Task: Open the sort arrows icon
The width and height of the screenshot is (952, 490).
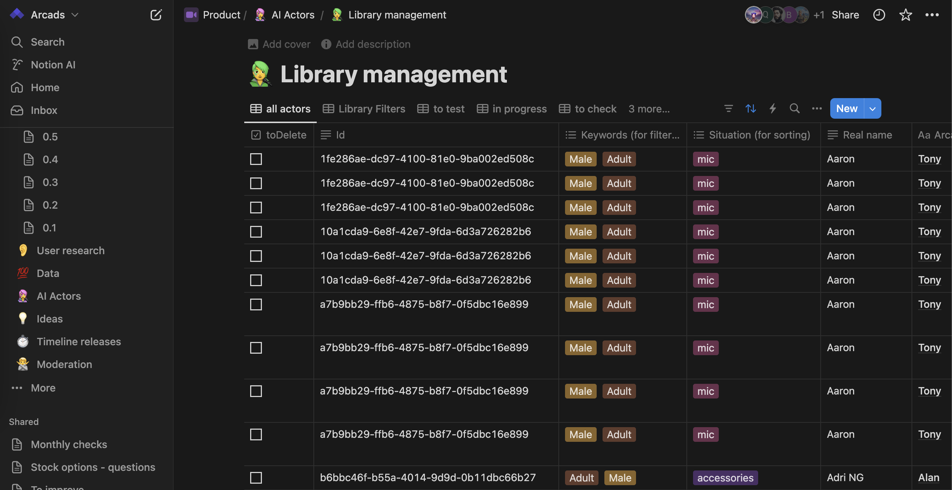Action: (750, 109)
